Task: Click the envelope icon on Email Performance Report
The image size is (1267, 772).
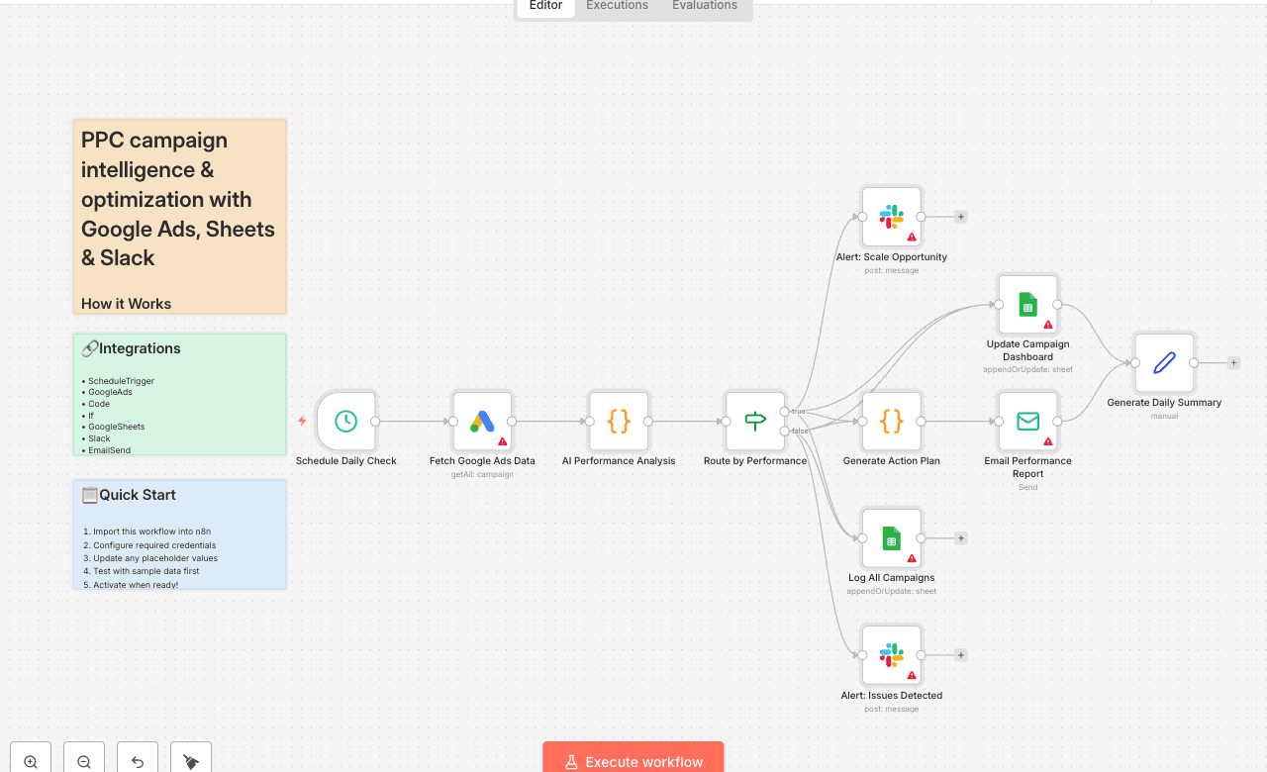Action: coord(1027,421)
